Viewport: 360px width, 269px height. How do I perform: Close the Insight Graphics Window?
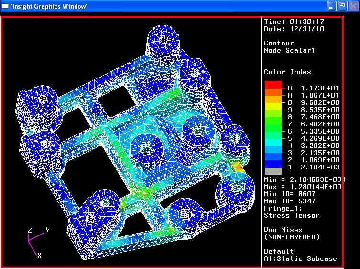click(353, 6)
